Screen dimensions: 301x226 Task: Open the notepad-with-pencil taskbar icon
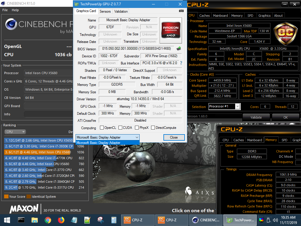coord(87,220)
